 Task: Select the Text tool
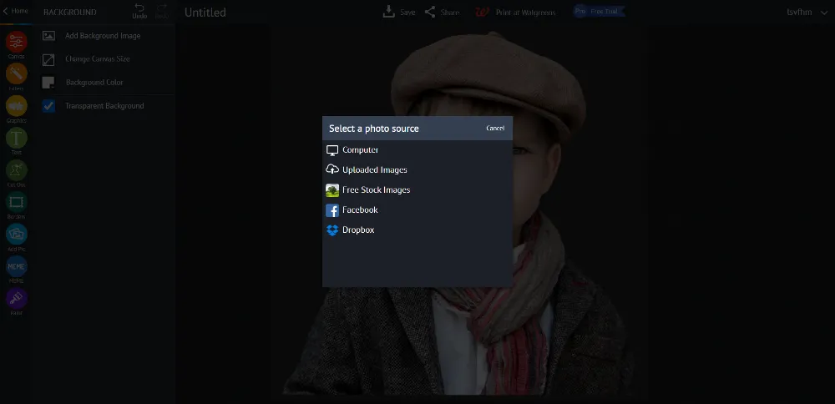click(x=16, y=139)
